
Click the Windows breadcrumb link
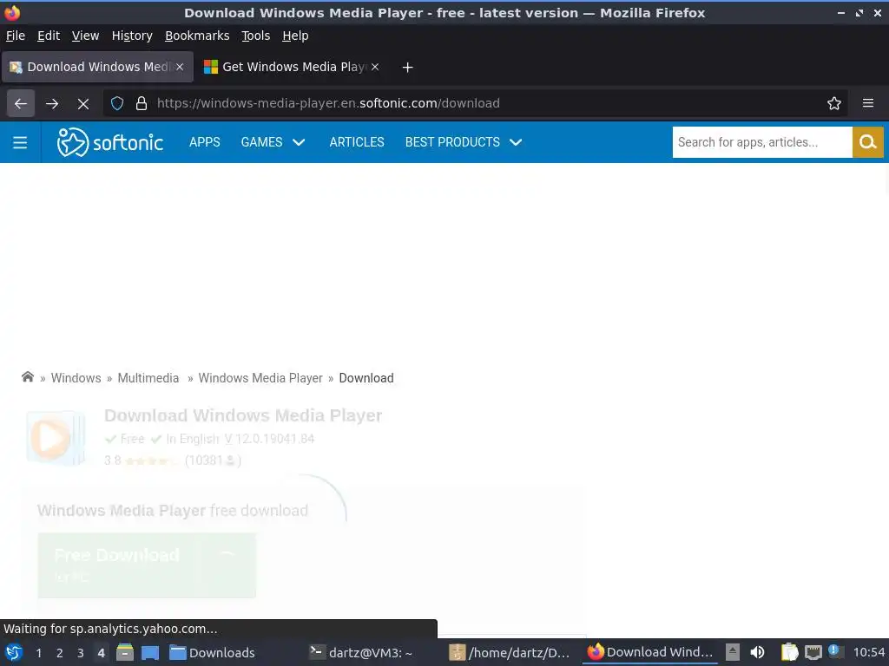76,378
